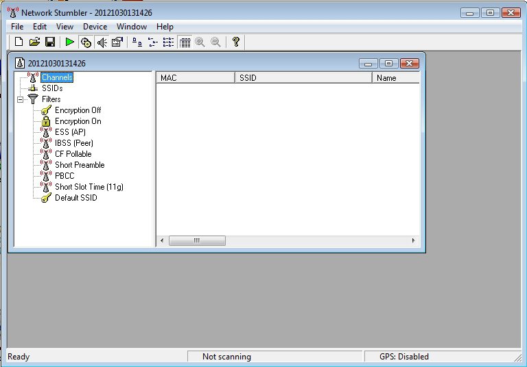This screenshot has width=527, height=367.
Task: Toggle auto-configure gears icon in the toolbar
Action: [86, 42]
